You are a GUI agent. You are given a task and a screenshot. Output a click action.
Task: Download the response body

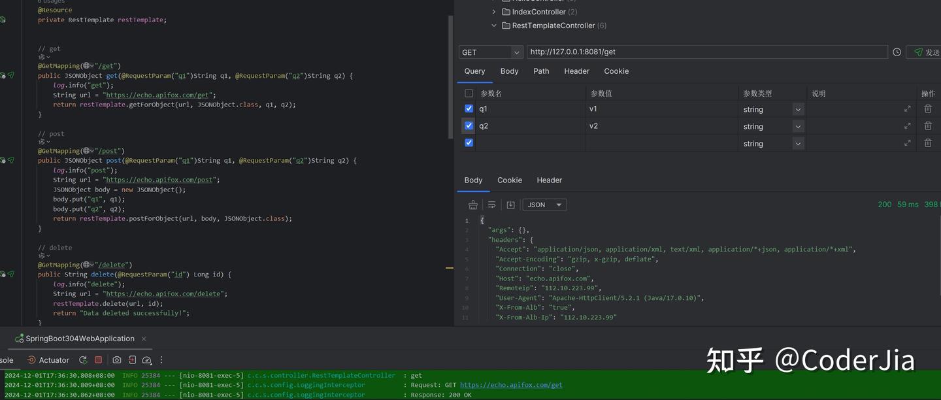point(510,204)
